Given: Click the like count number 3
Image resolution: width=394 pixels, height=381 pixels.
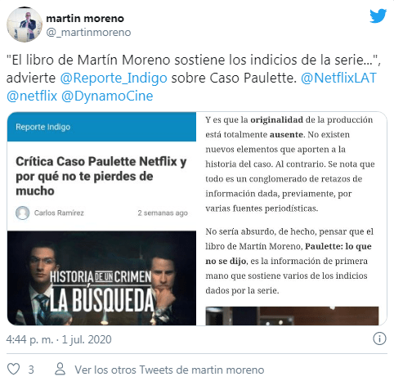Looking at the screenshot, I should tap(31, 370).
